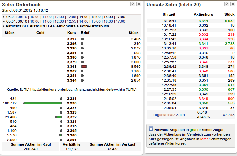Refresh the Umsatz Xetra panel
Image resolution: width=237 pixels, height=156 pixels.
point(227,4)
